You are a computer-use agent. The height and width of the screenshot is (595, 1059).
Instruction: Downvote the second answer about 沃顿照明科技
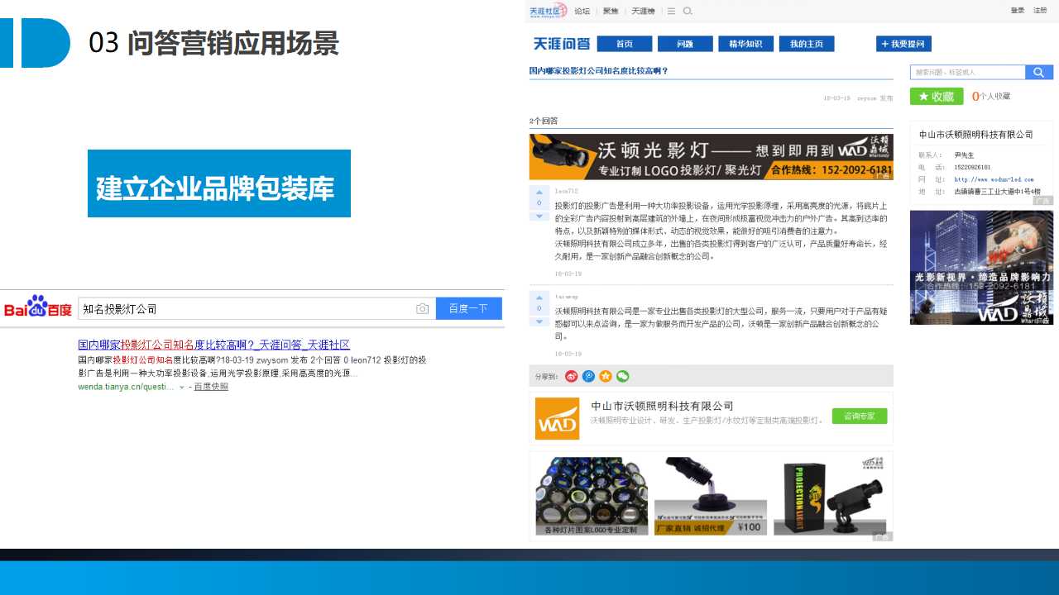(539, 321)
